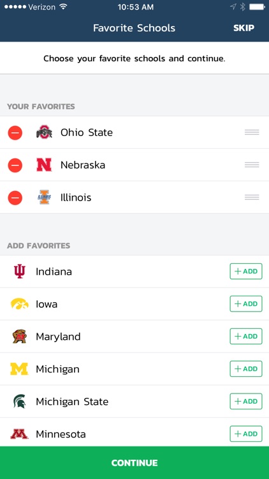Image resolution: width=269 pixels, height=479 pixels.
Task: Remove Nebraska with red minus icon
Action: 15,165
